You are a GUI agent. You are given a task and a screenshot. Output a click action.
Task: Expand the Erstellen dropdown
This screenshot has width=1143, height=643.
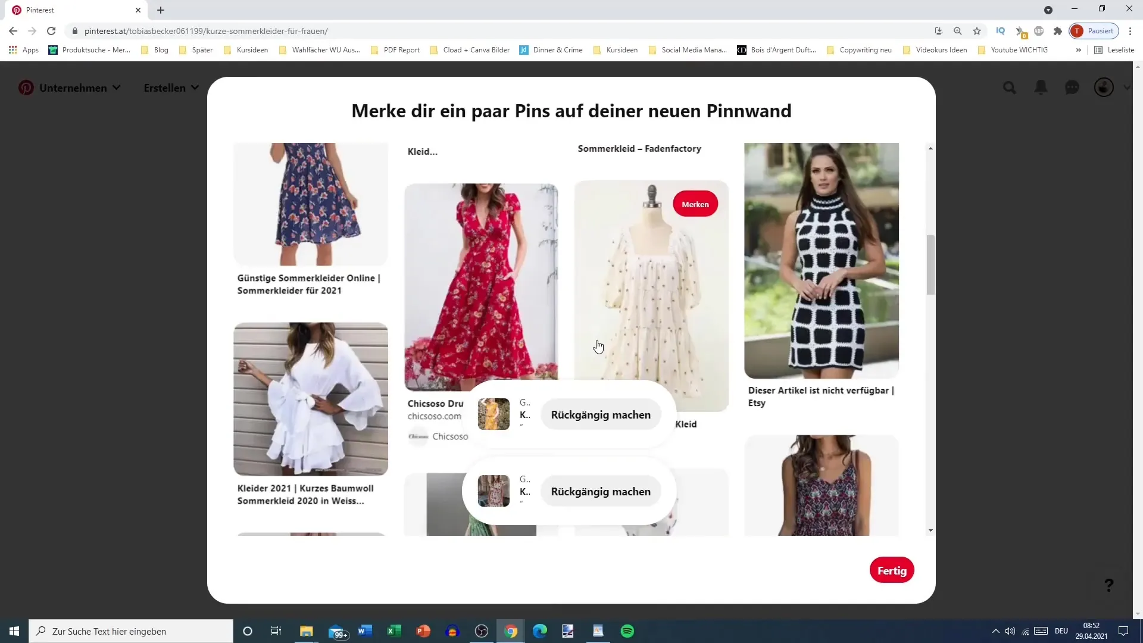[x=171, y=88]
